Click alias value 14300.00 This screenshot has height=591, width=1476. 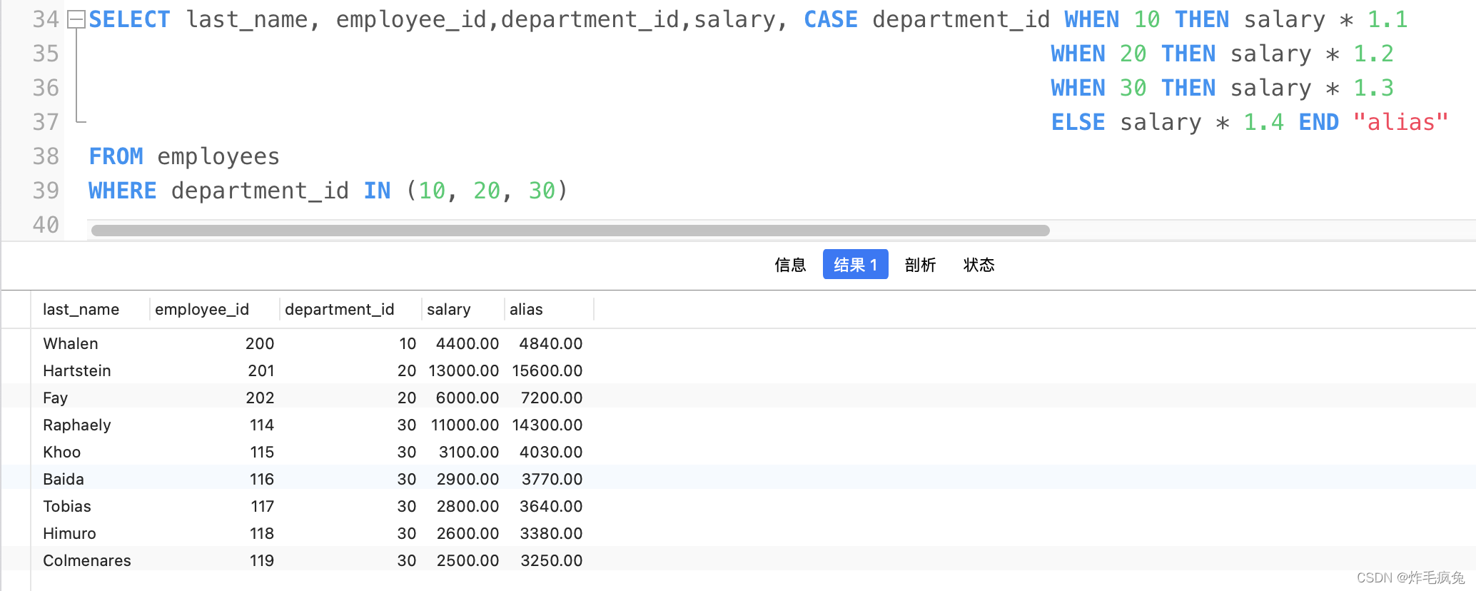pyautogui.click(x=547, y=425)
